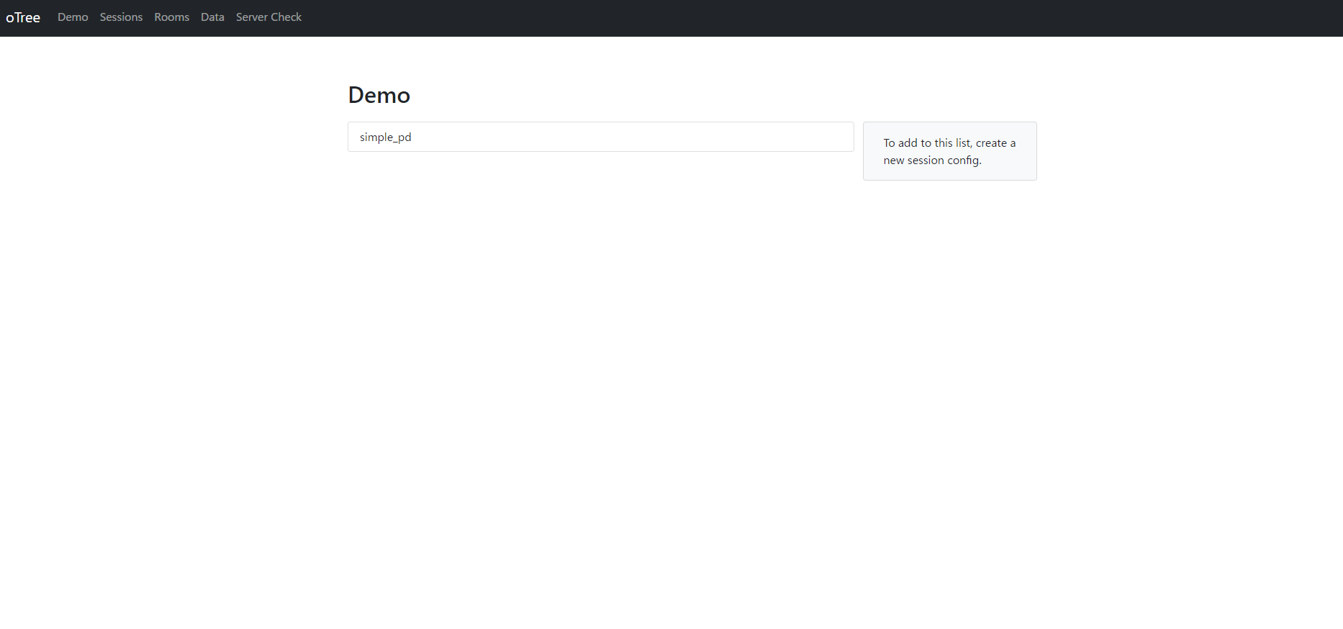Open Server Check in navbar
Screen dimensions: 1343x629
pos(268,17)
